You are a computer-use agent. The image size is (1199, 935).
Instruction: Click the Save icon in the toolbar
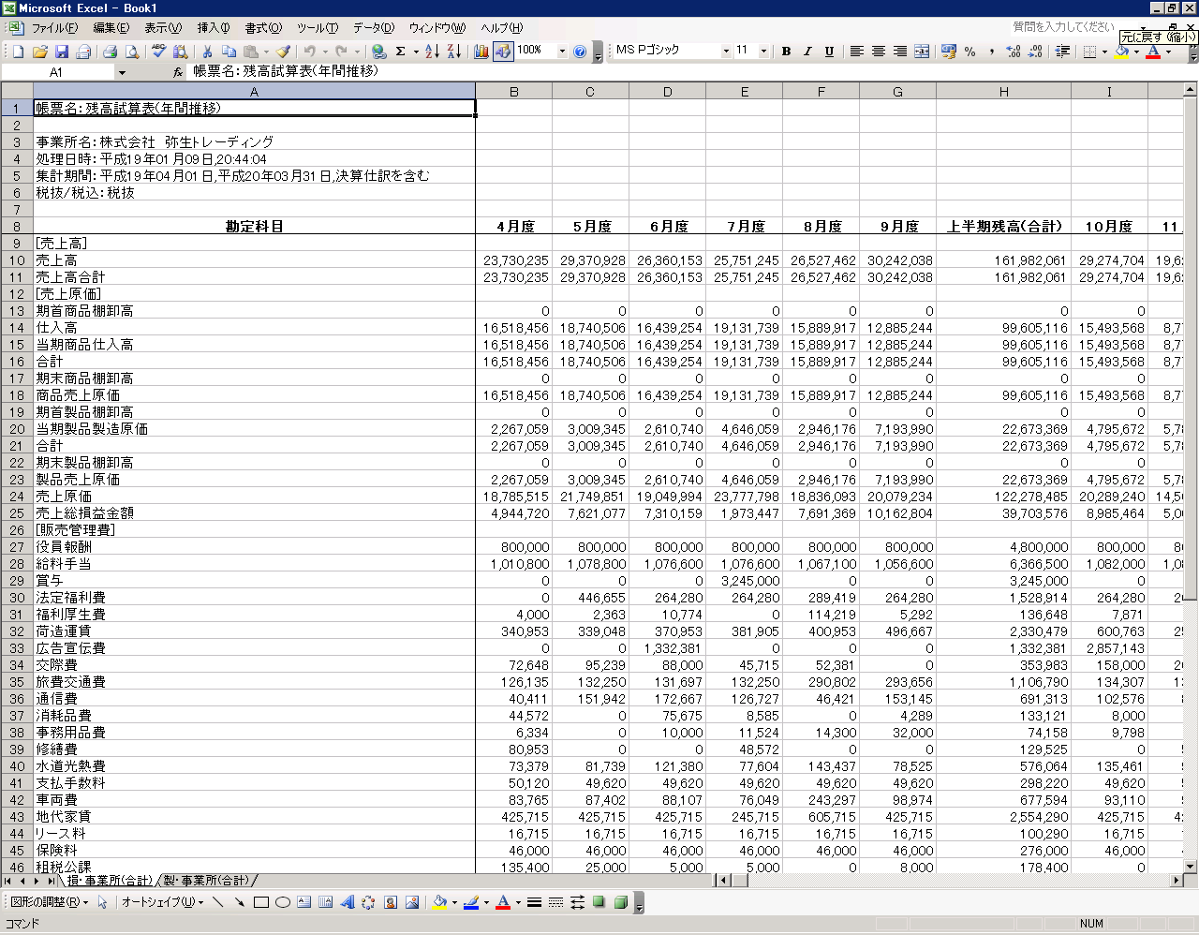(x=62, y=52)
